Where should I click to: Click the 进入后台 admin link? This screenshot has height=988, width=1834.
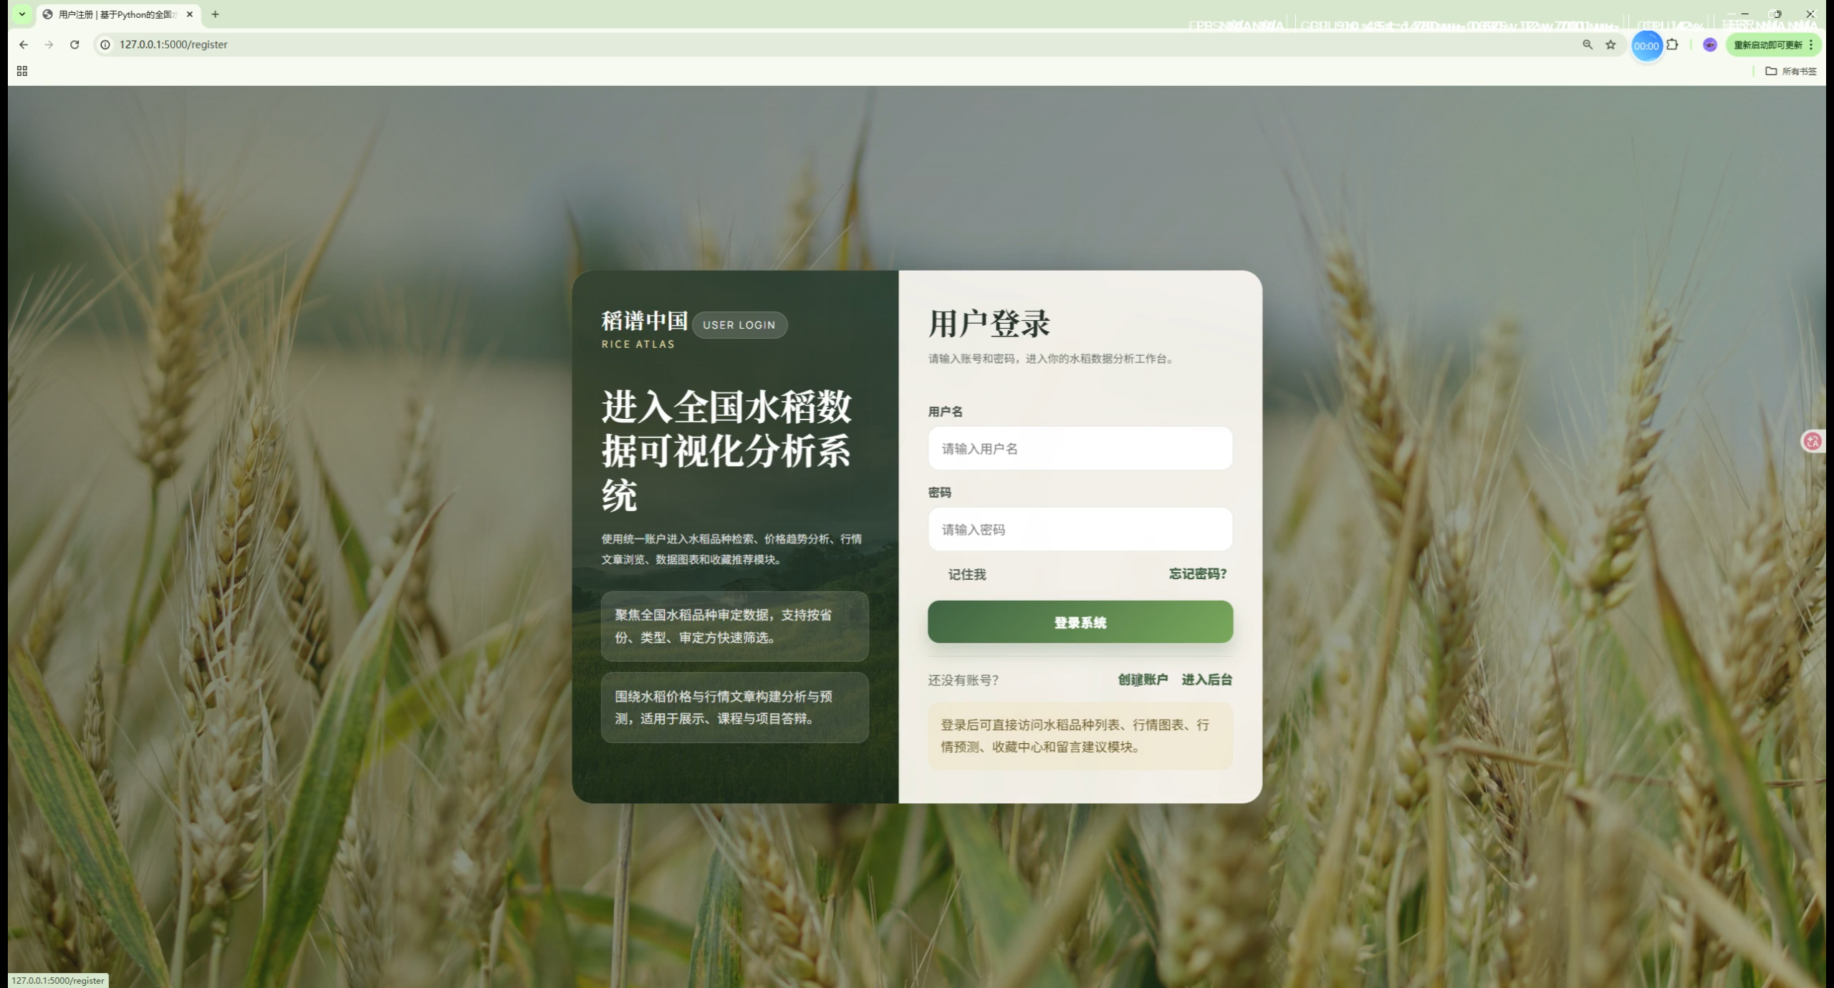(1206, 679)
